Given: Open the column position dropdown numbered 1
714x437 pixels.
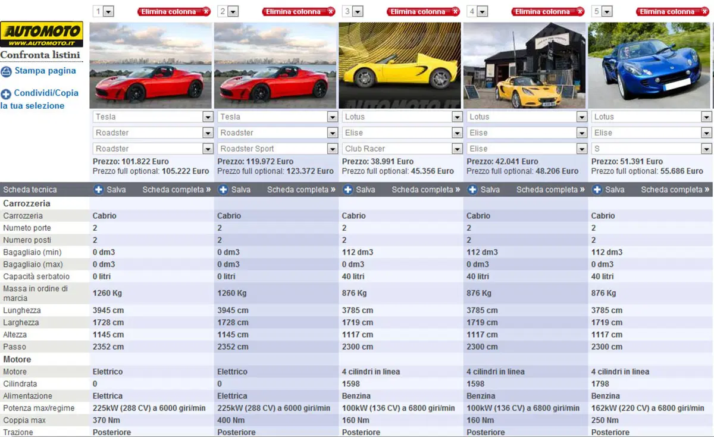Looking at the screenshot, I should coord(104,11).
